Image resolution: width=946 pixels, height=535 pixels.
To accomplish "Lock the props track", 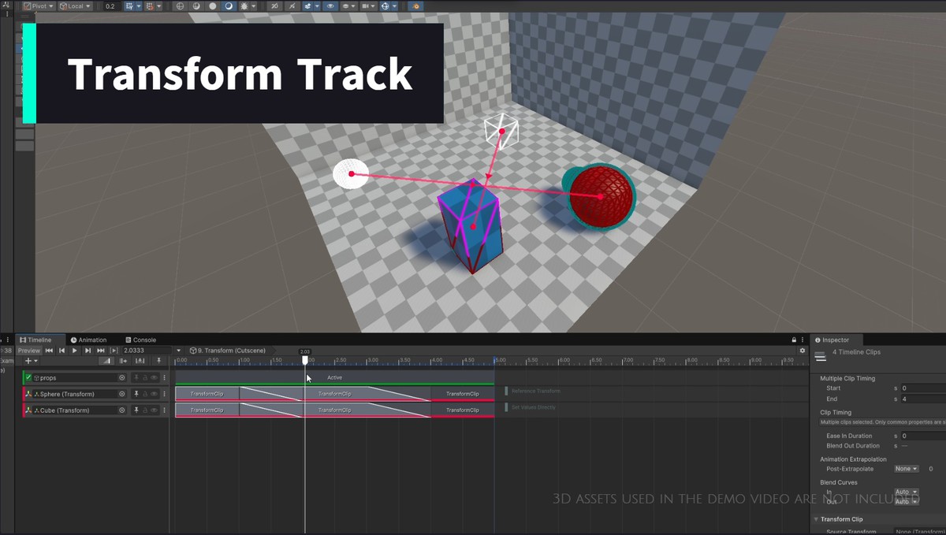I will tap(145, 377).
